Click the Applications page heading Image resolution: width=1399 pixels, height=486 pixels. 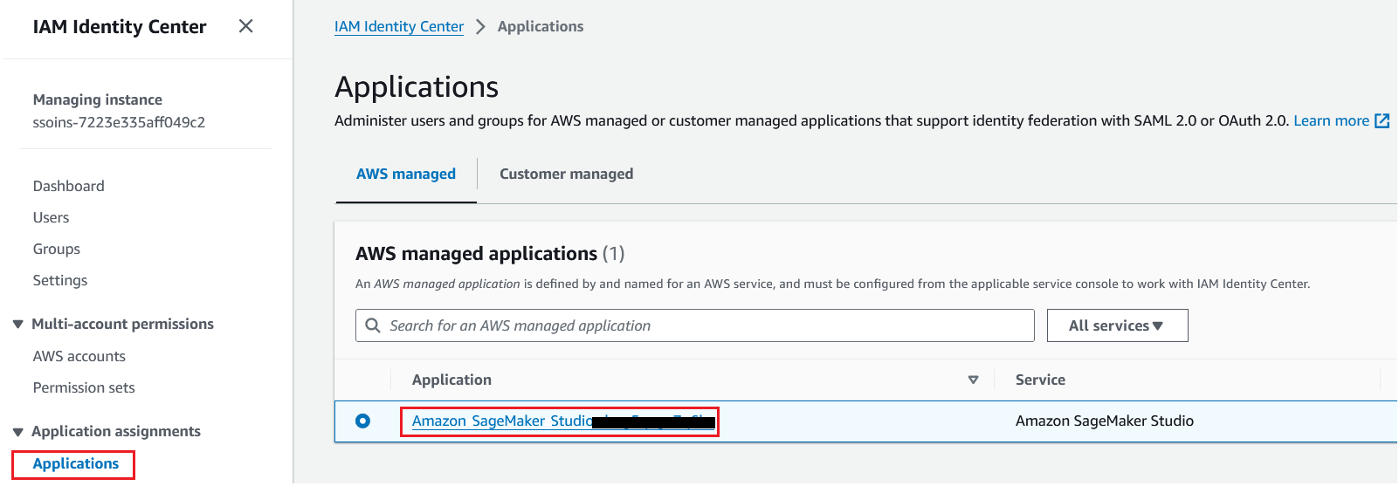point(417,86)
